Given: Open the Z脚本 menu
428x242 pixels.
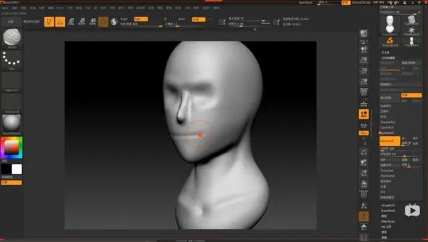Looking at the screenshot, I should click(216, 8).
